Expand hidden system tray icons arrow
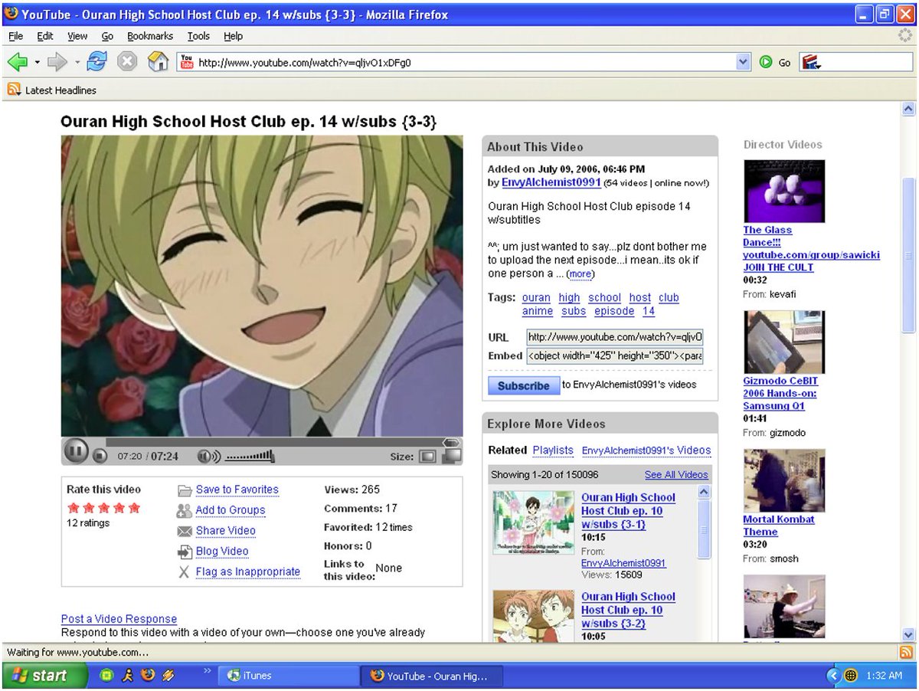The height and width of the screenshot is (691, 919). (x=834, y=676)
